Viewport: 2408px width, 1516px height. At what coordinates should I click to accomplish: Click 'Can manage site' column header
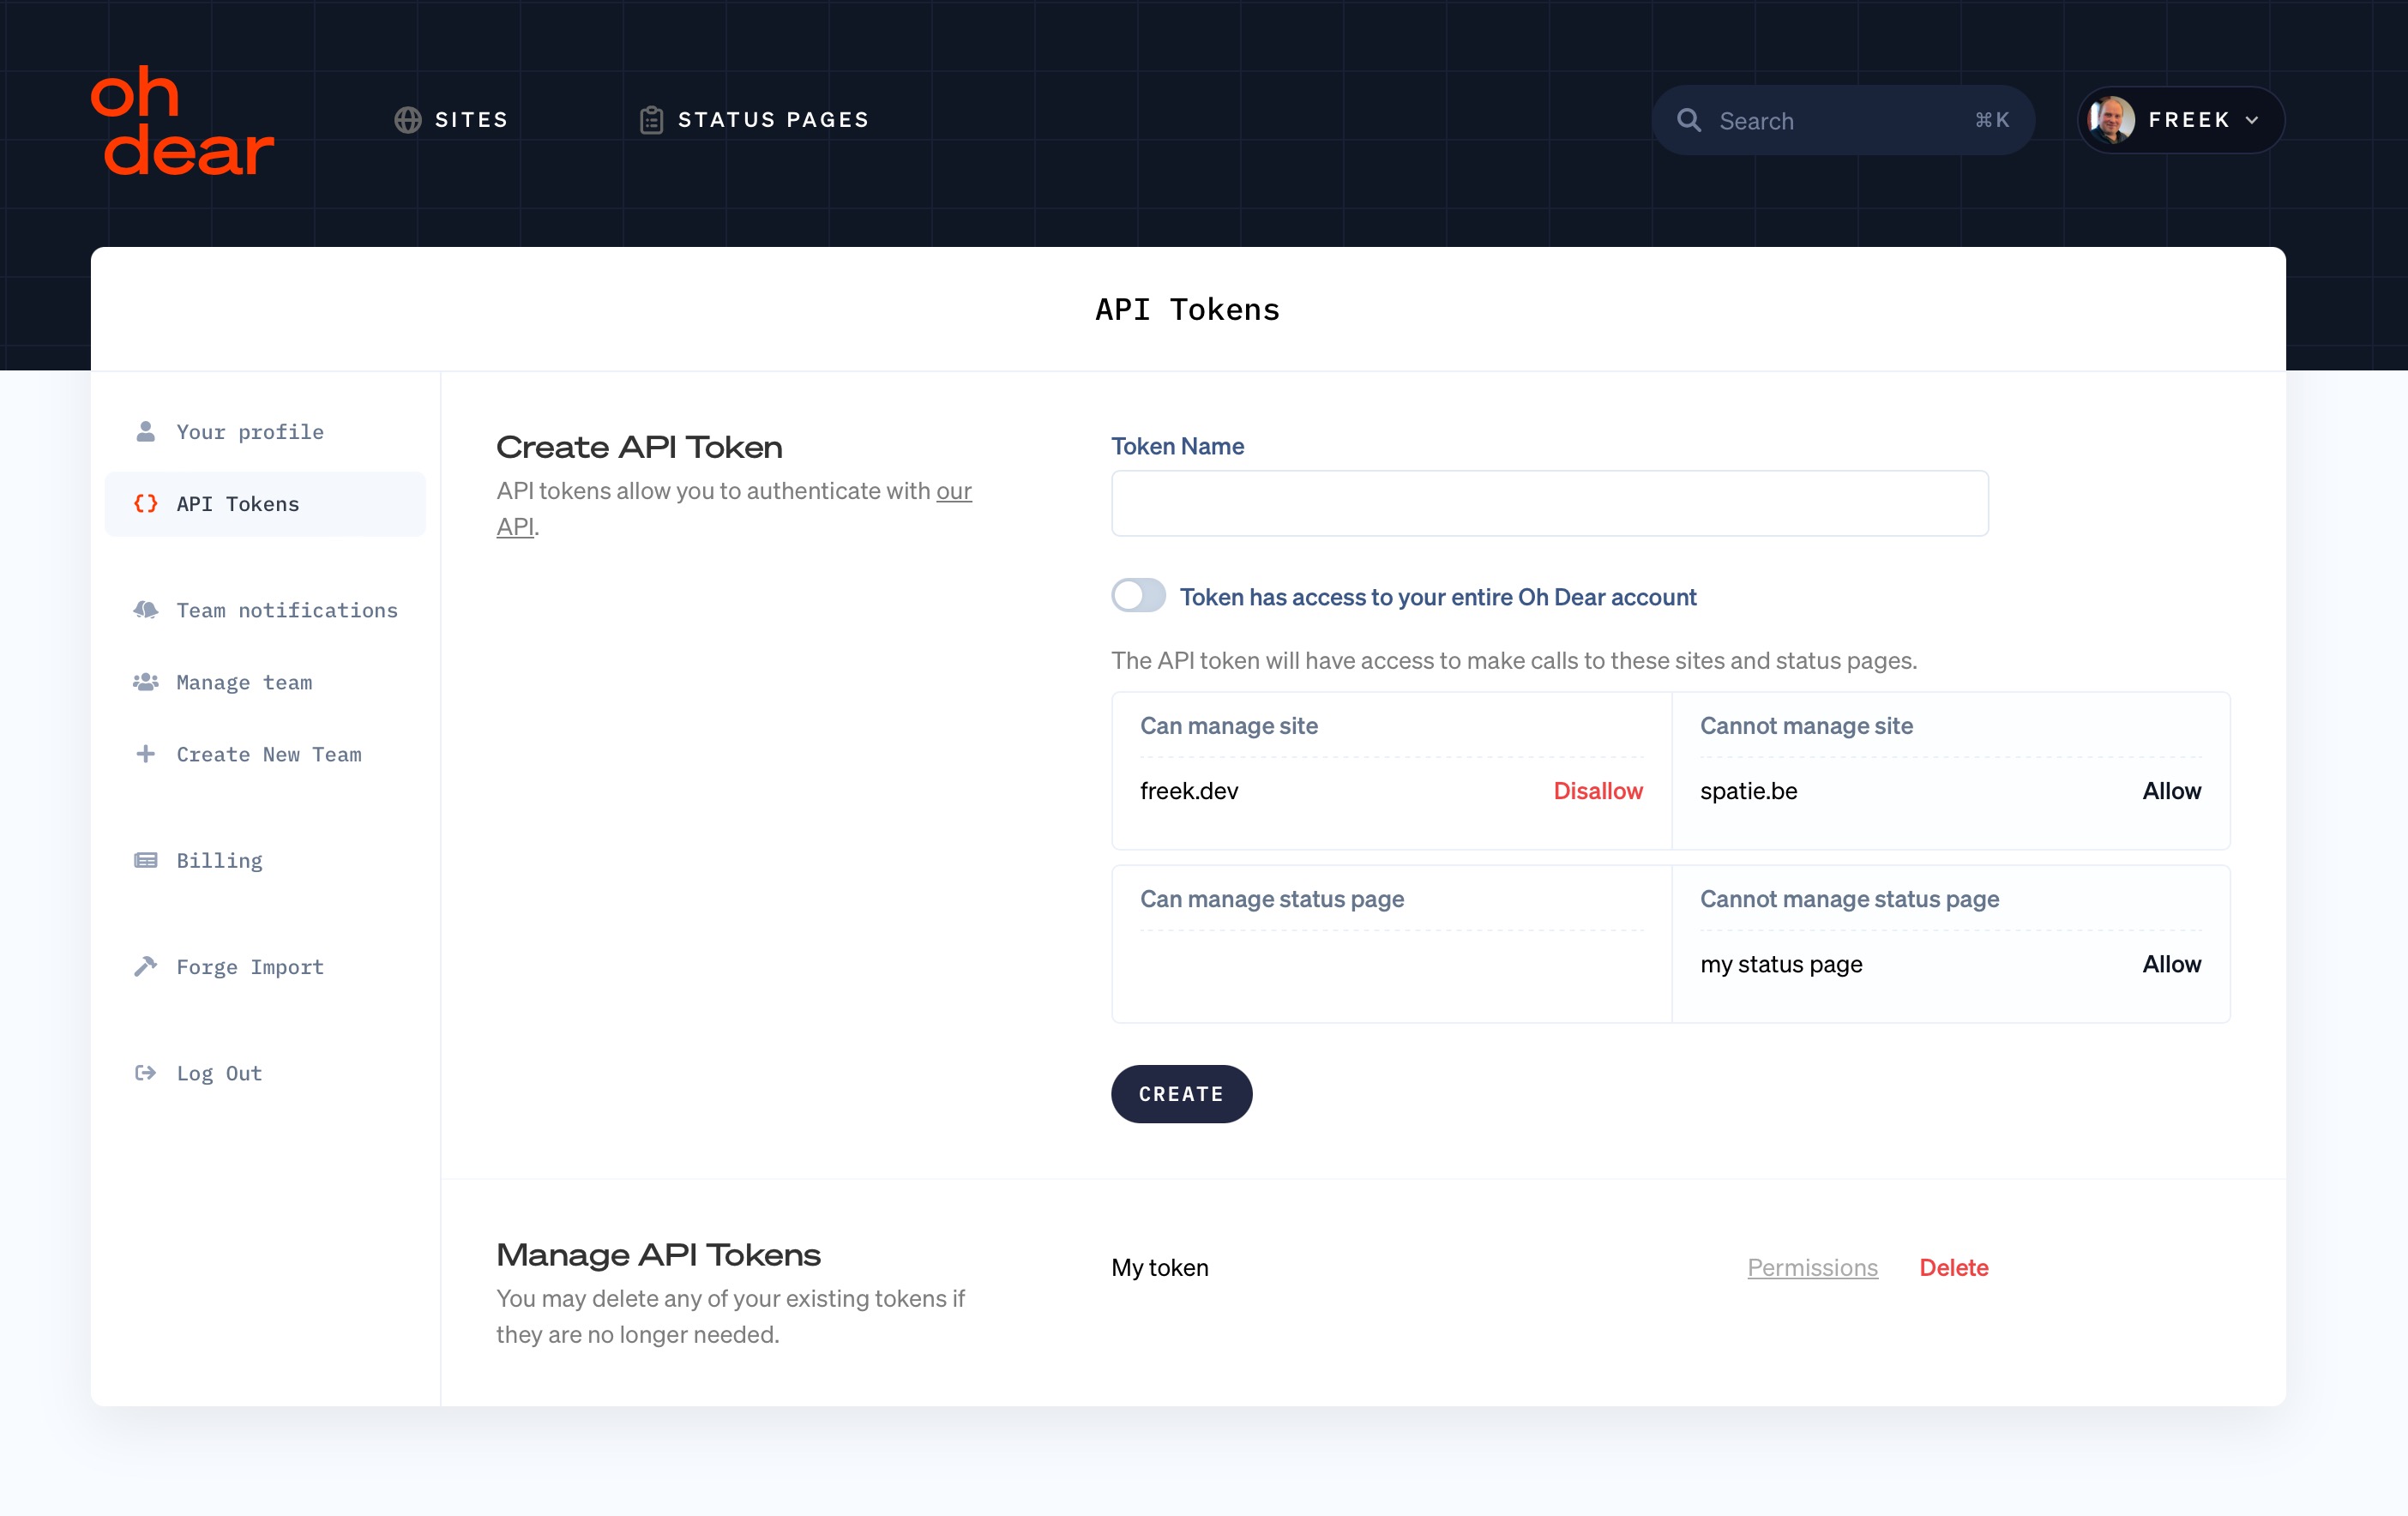[1229, 725]
